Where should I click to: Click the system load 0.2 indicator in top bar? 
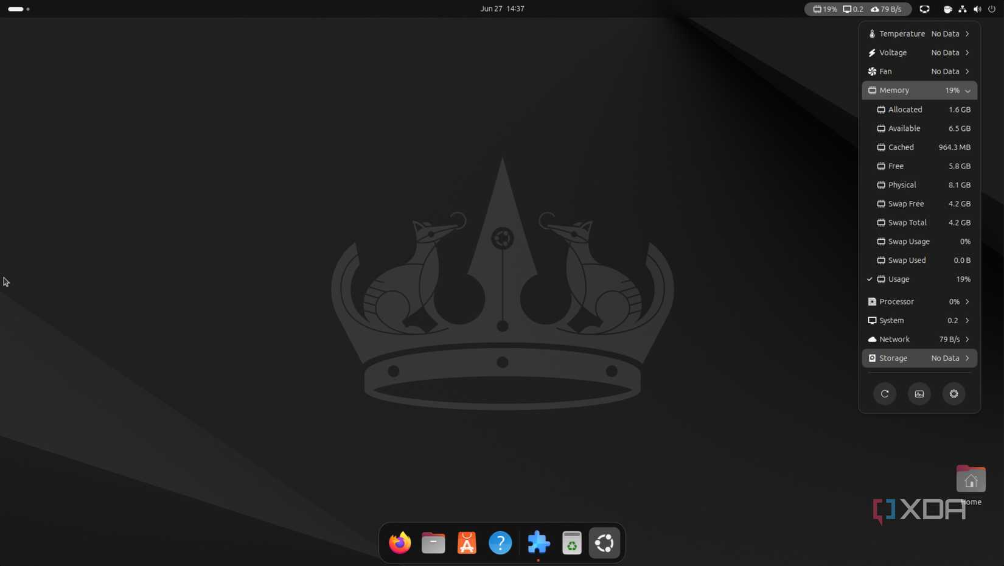[x=853, y=9]
